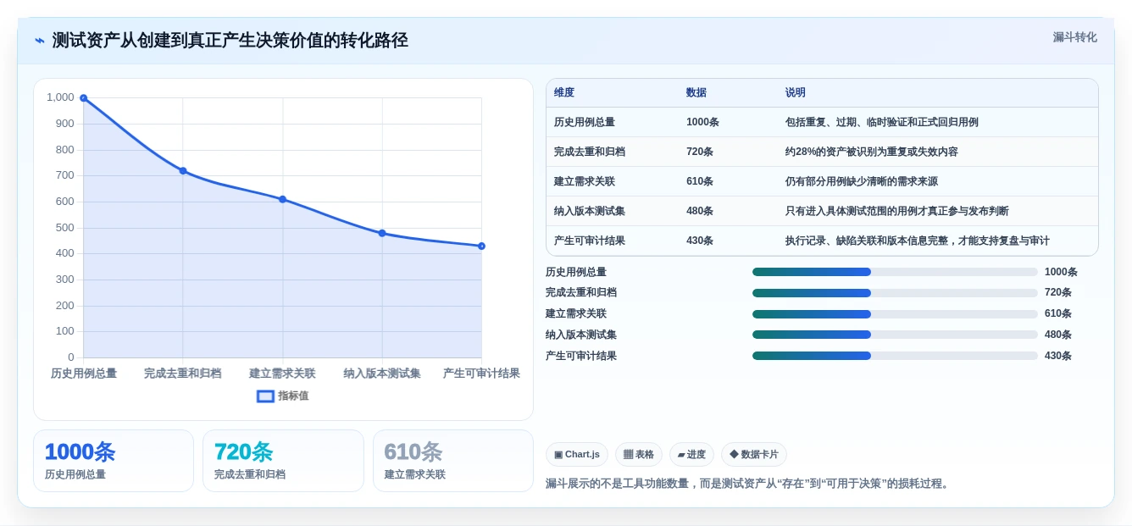Image resolution: width=1132 pixels, height=526 pixels.
Task: Click table cell 1000条
Action: pyautogui.click(x=702, y=122)
